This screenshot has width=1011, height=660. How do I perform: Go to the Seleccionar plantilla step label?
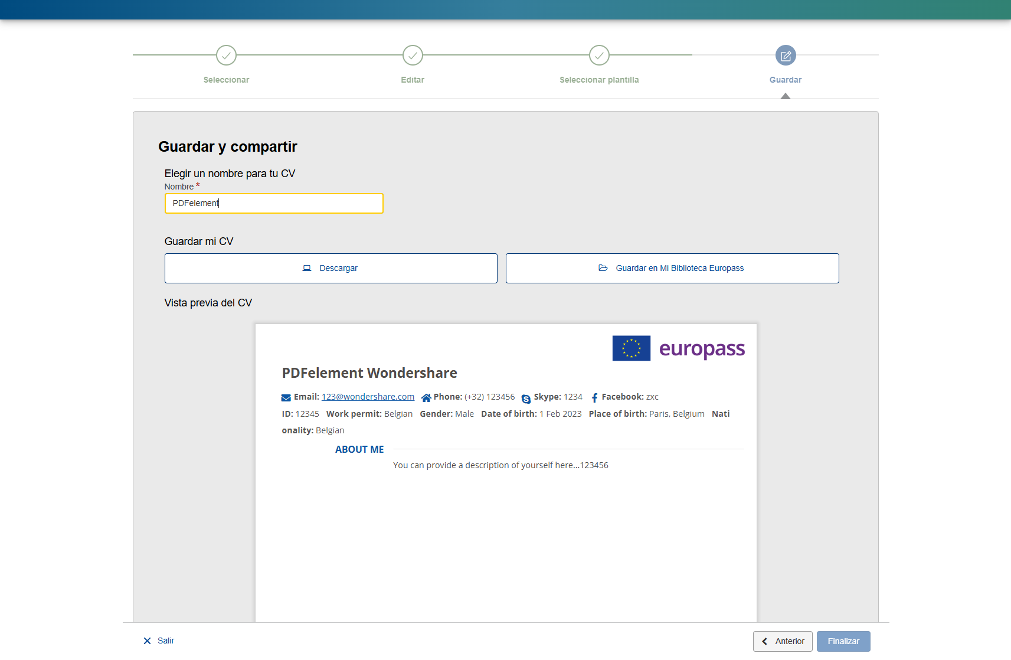(x=599, y=80)
